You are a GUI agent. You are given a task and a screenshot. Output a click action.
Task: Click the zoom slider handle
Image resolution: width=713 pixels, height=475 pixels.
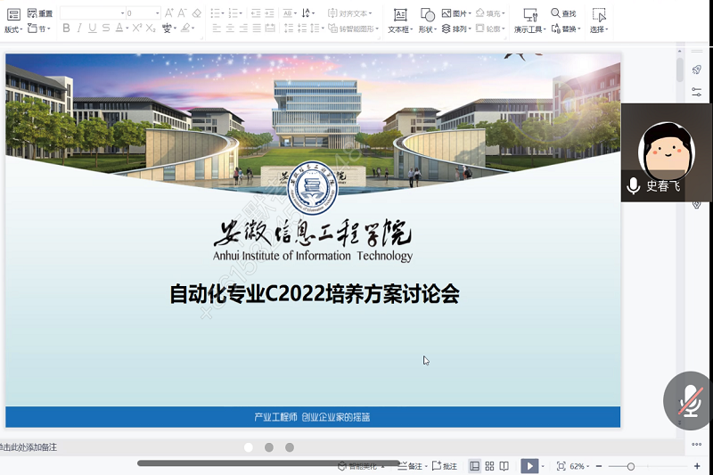(x=631, y=466)
